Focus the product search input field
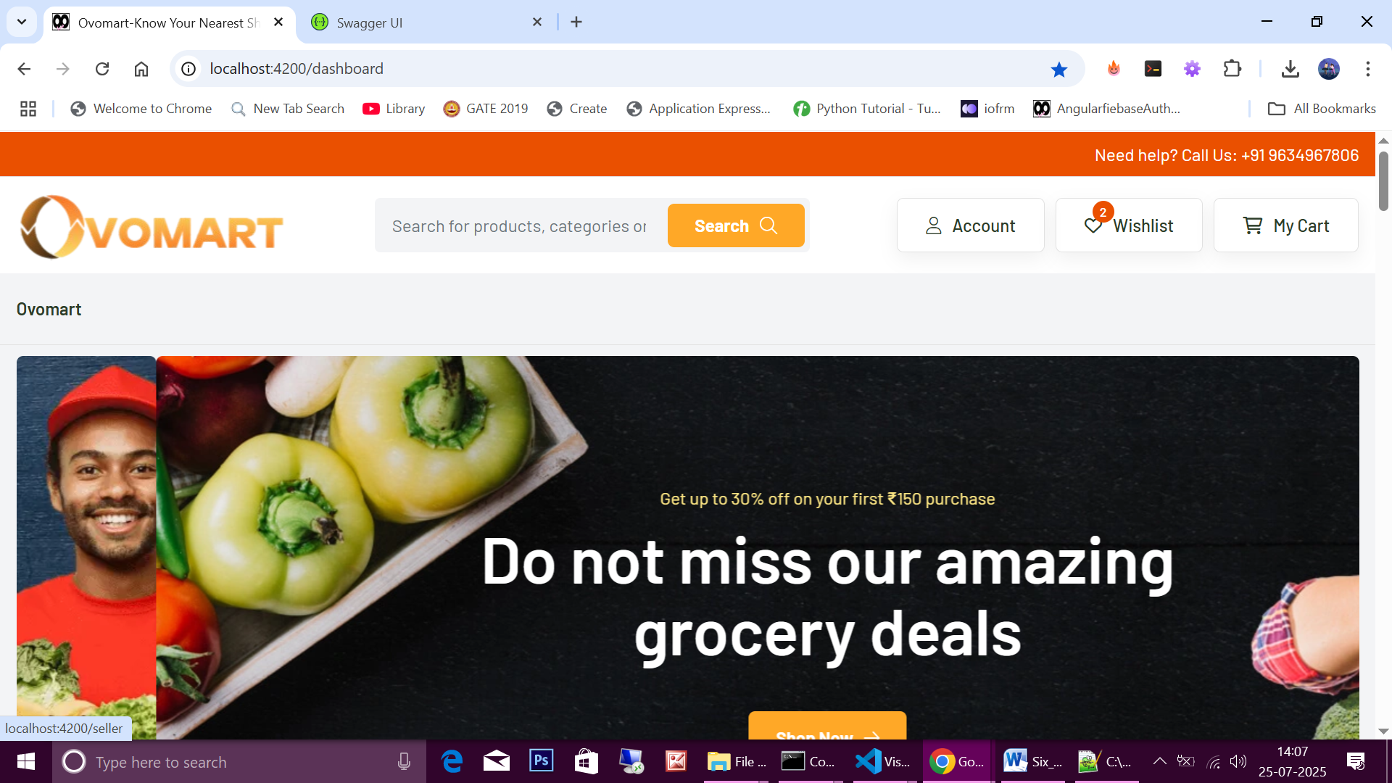This screenshot has width=1392, height=783. coord(521,226)
